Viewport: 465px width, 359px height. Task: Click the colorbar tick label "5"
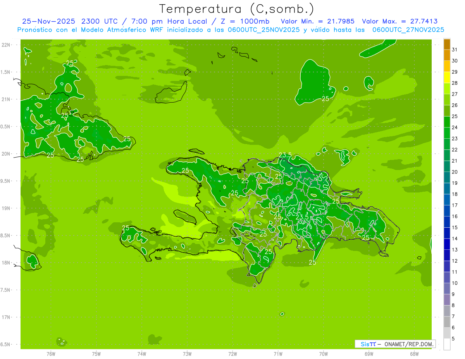coord(453,339)
